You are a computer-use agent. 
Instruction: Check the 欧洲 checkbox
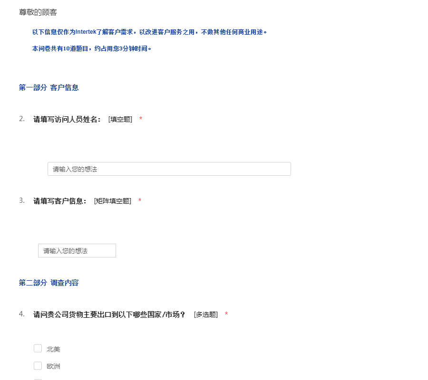coord(38,366)
